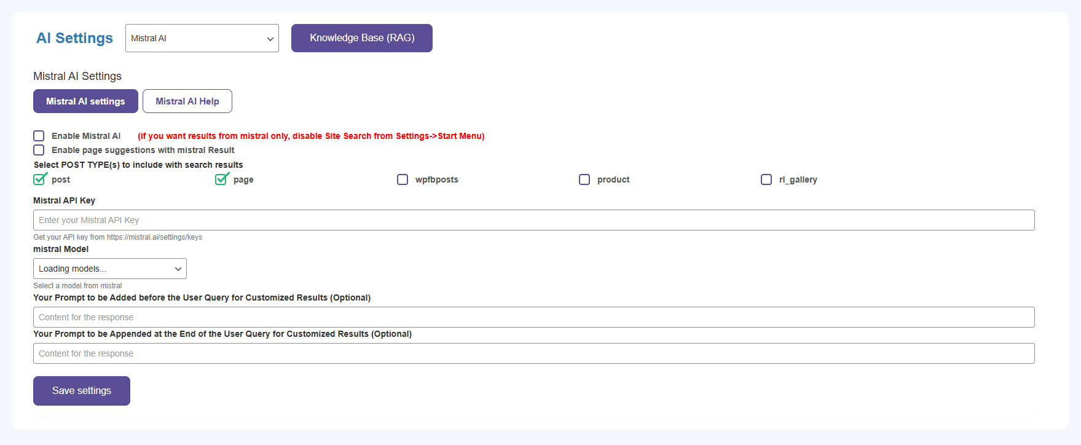The width and height of the screenshot is (1081, 445).
Task: Click the mistral.ai API key URL hint
Action: tap(154, 237)
